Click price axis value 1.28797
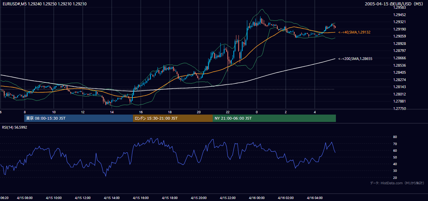428x201 pixels. [399, 51]
